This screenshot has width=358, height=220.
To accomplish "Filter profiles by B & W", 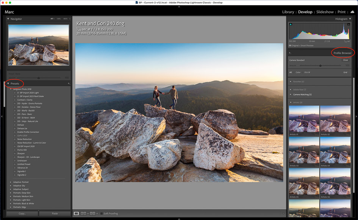I will coord(307,72).
